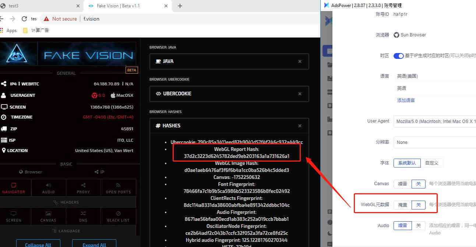Close the Fake Vision tab
476x247 pixels.
click(166, 6)
